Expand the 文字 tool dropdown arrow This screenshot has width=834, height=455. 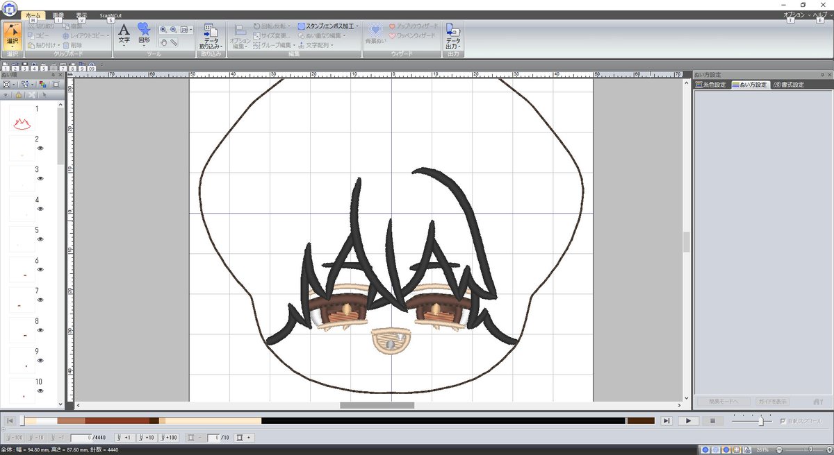point(124,46)
